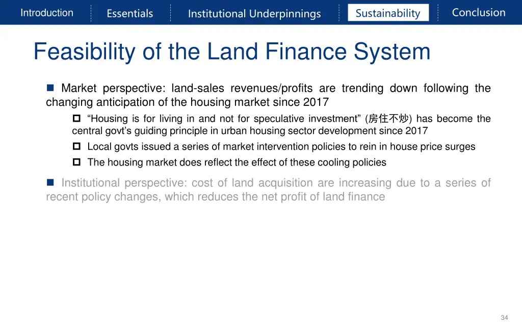Open the Introduction section tab

[x=47, y=13]
